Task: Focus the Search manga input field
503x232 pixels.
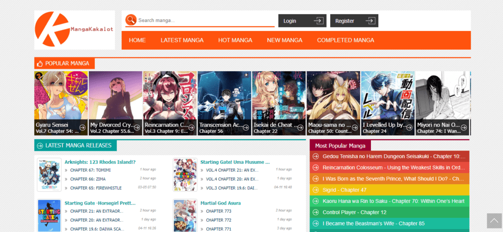Action: pos(206,20)
